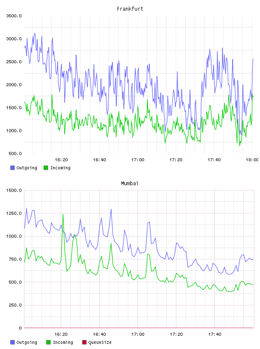Click the 16:20 time label on Mumbai chart
Screen dimensions: 260x349
61,334
